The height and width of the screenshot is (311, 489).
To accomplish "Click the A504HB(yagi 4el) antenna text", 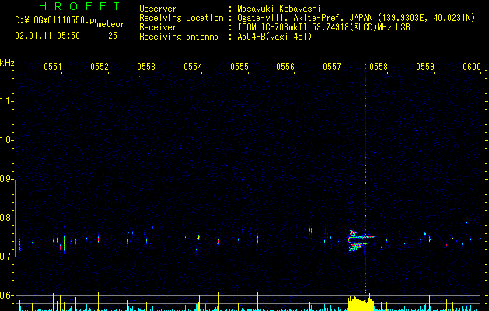I will point(274,37).
